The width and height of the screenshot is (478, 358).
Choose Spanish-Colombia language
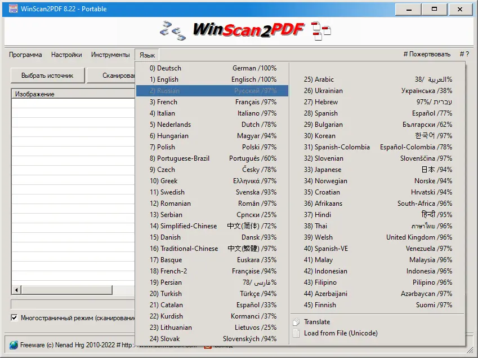coord(377,147)
